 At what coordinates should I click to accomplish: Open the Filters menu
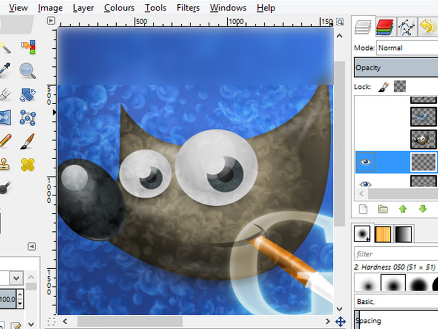(188, 8)
